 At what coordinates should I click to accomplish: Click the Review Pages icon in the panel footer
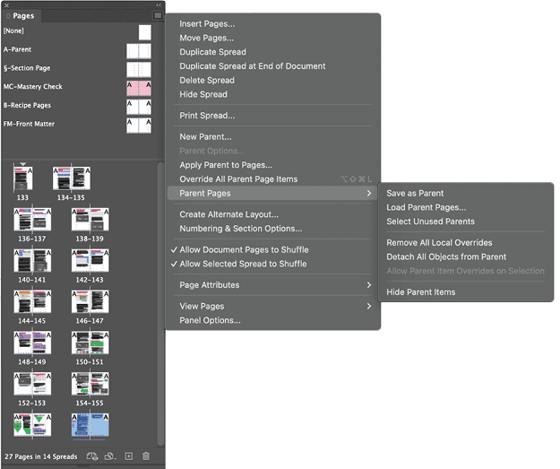92,456
